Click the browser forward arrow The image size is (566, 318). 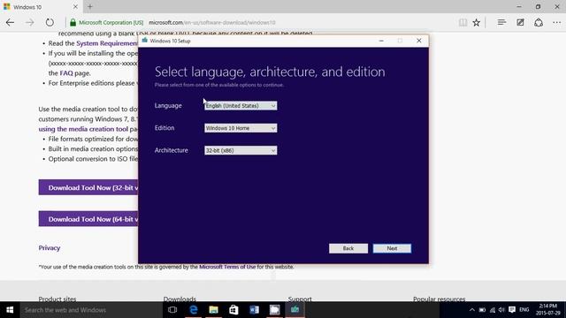tap(29, 22)
